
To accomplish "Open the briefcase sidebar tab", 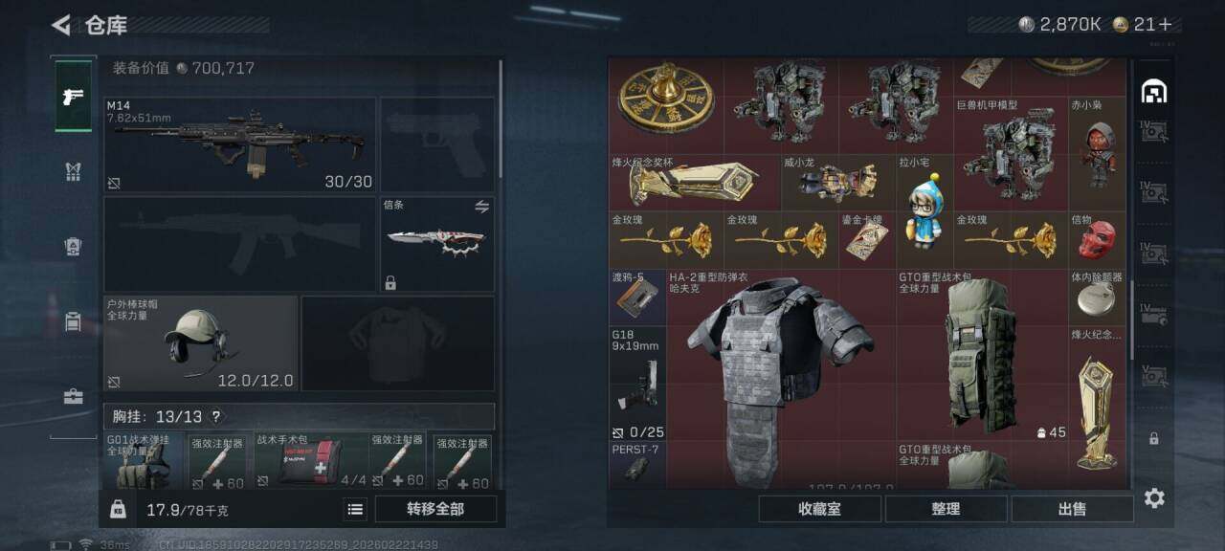I will pyautogui.click(x=73, y=396).
